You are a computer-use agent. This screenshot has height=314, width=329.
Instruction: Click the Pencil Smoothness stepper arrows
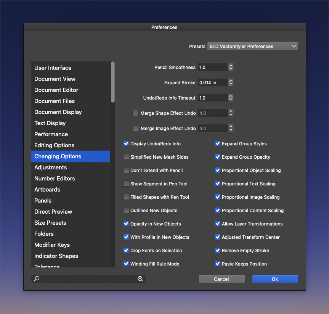click(231, 67)
